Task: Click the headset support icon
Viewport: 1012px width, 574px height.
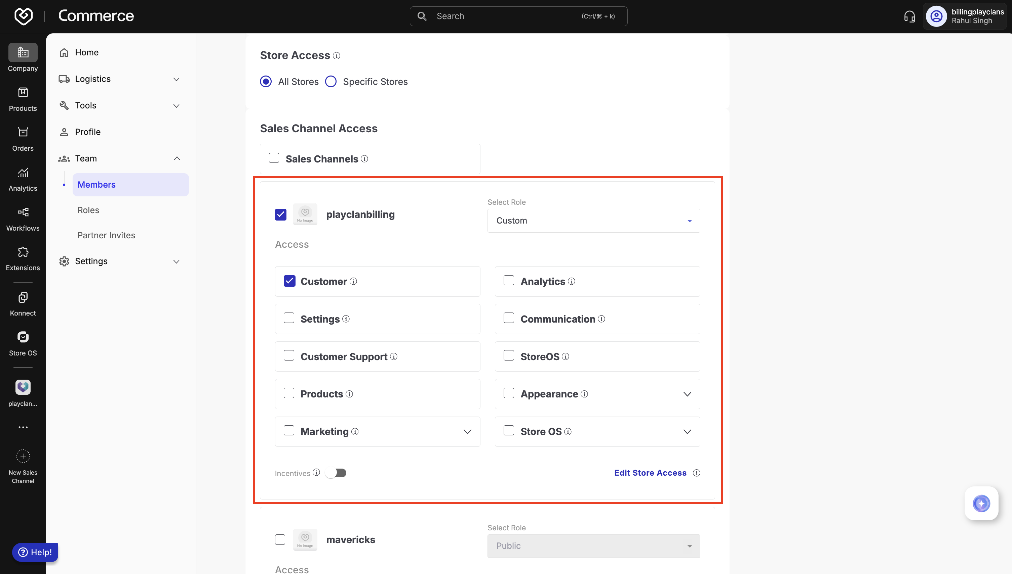Action: 909,16
